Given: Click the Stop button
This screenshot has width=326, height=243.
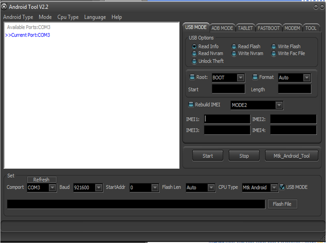Looking at the screenshot, I should (244, 156).
